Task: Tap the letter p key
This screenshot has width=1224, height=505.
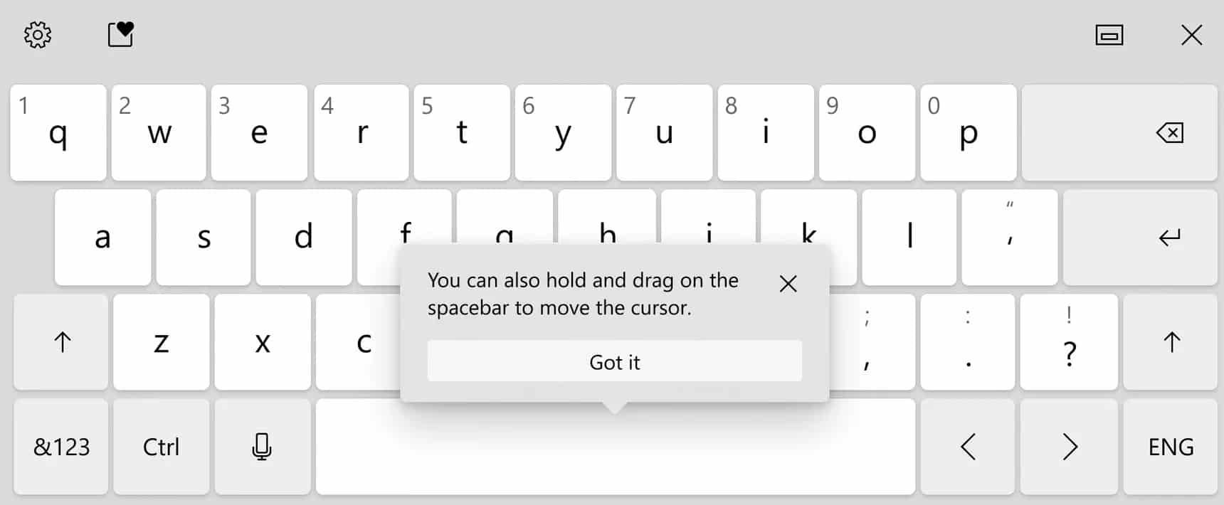Action: coord(968,133)
